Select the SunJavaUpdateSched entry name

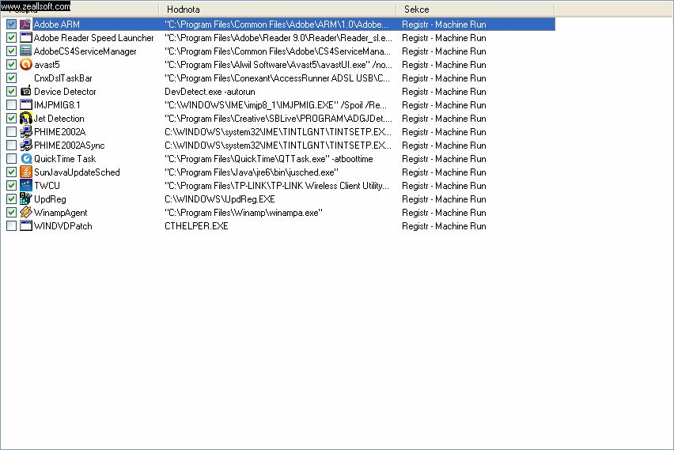77,172
